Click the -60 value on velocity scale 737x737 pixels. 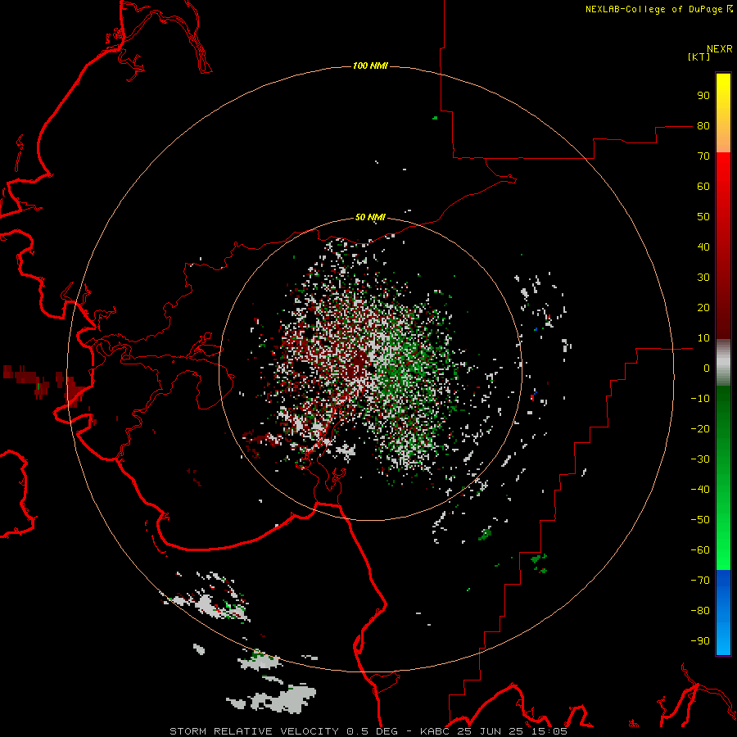pos(700,550)
